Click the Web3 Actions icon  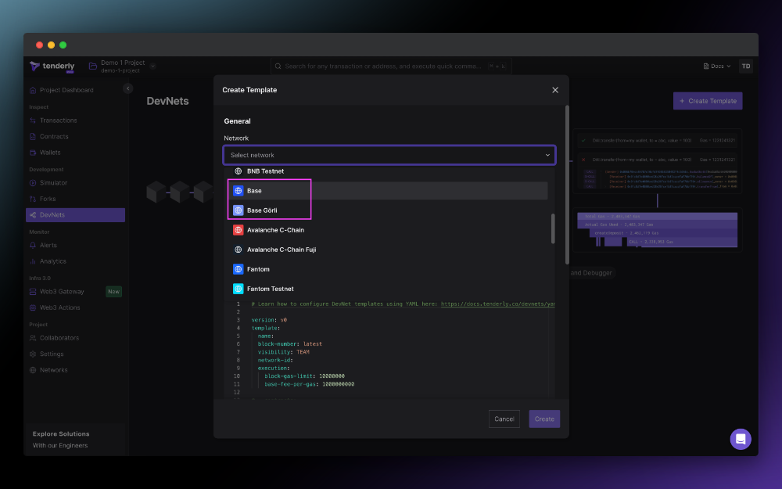pos(33,307)
